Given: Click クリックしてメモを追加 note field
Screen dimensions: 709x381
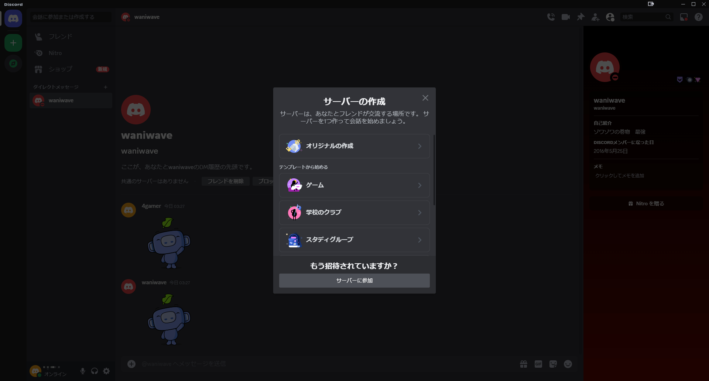Looking at the screenshot, I should [646, 176].
